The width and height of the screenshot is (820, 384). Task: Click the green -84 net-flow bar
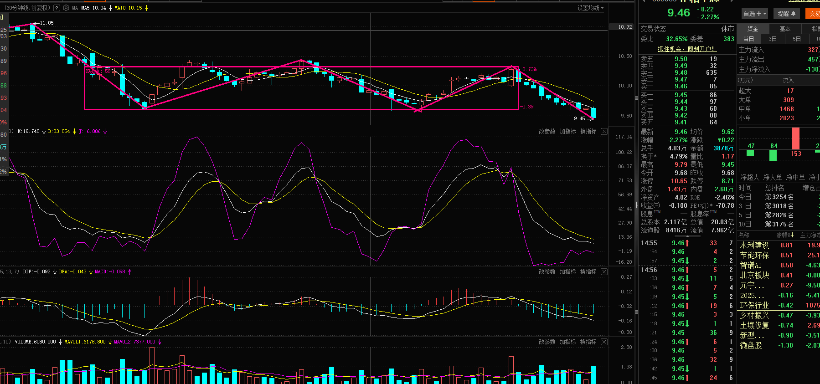[773, 155]
